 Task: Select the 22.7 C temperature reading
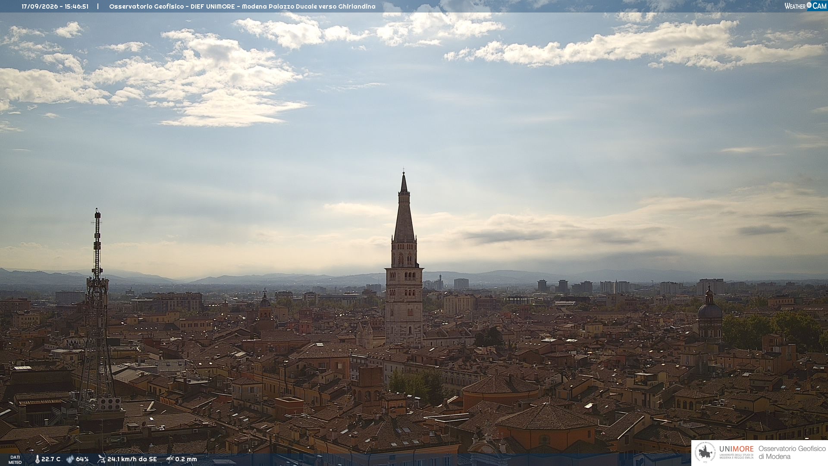51,459
